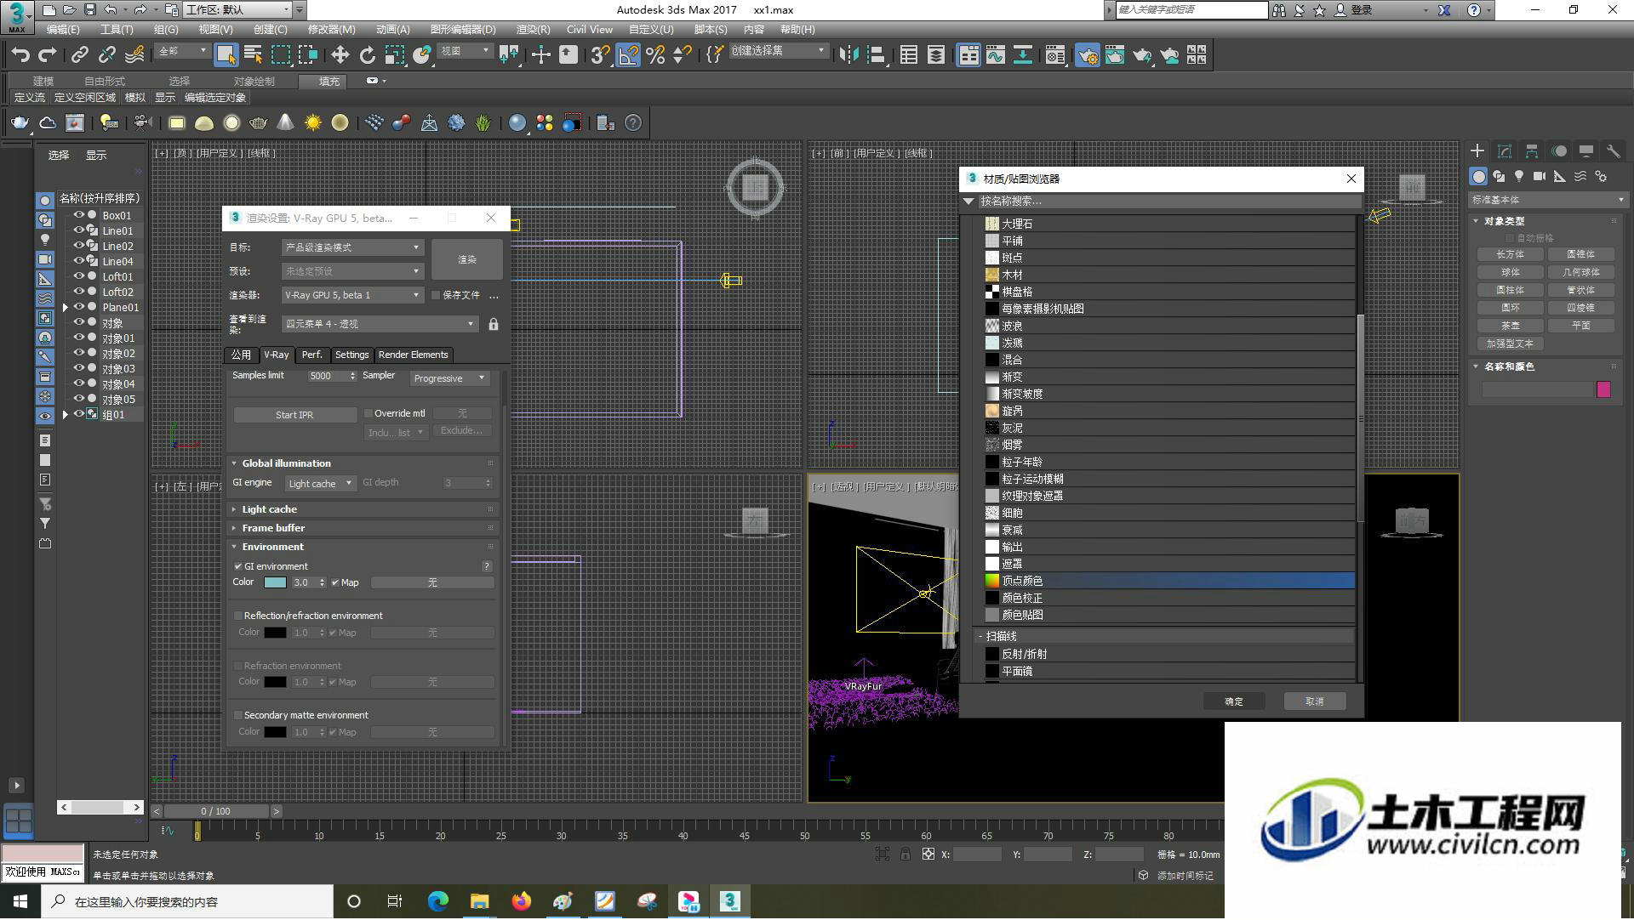1634x920 pixels.
Task: Open the renderer dropdown V-Ray GPU 5
Action: [352, 296]
